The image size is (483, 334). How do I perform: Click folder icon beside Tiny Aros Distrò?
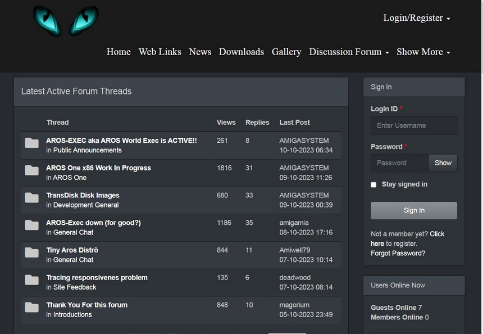pos(32,253)
